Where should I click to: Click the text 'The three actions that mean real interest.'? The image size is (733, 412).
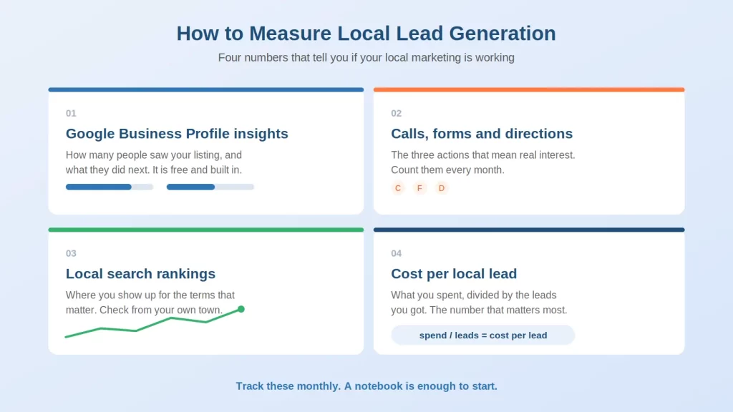pyautogui.click(x=483, y=155)
